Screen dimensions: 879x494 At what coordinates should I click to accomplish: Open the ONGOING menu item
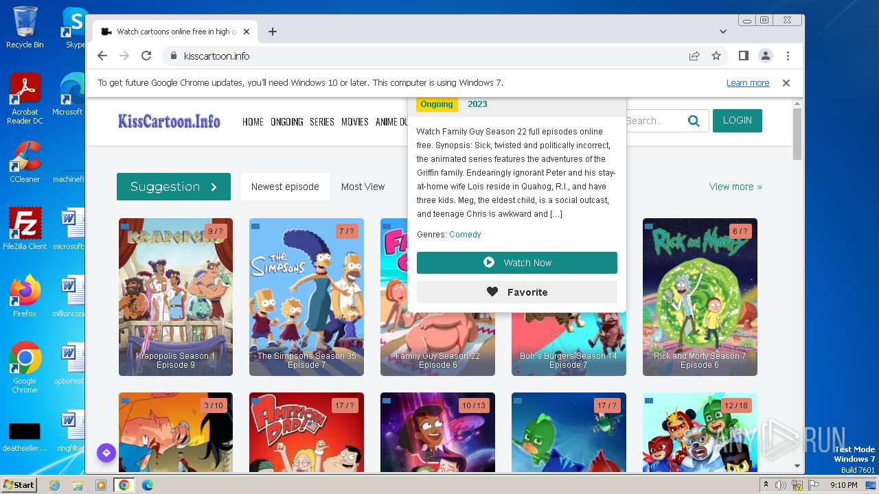point(286,122)
